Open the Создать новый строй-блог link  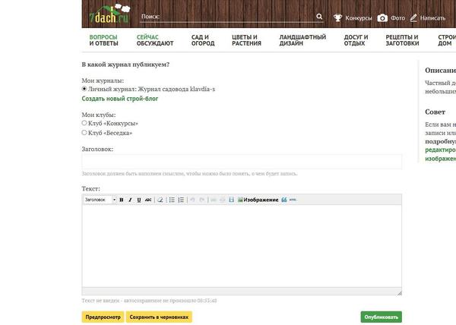tap(119, 99)
